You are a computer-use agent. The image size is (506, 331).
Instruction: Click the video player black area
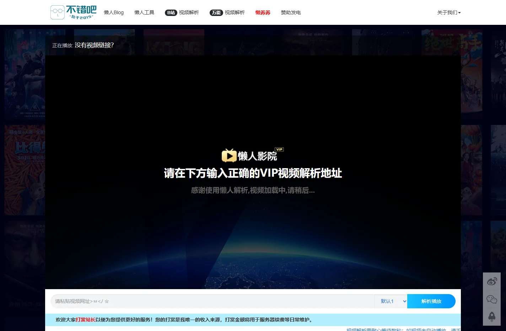click(253, 172)
